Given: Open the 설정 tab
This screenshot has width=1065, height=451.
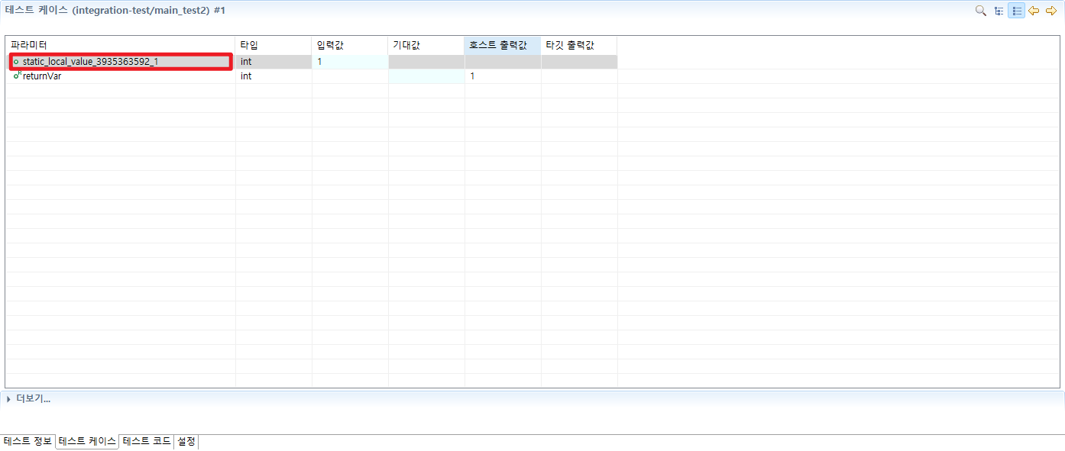Looking at the screenshot, I should pos(186,442).
